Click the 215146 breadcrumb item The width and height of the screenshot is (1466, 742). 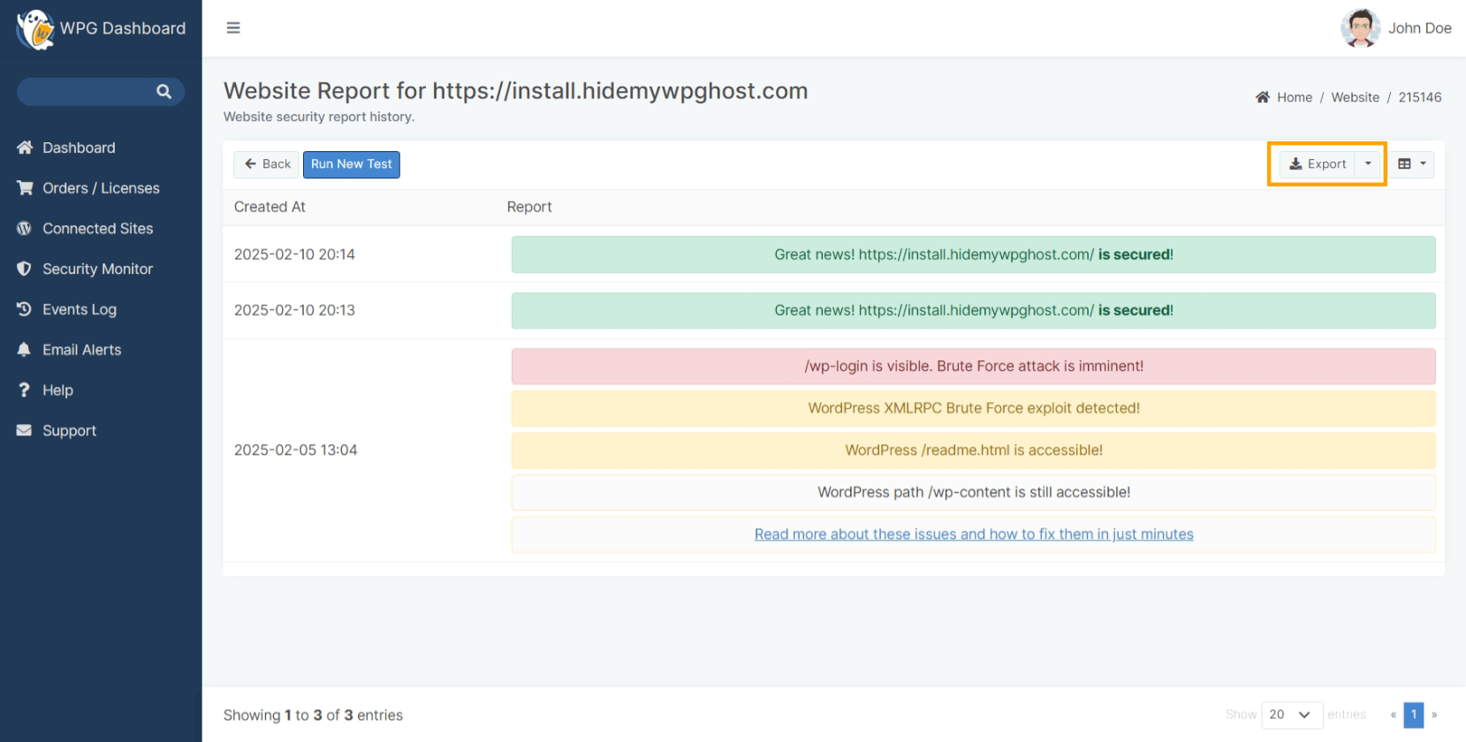point(1419,97)
